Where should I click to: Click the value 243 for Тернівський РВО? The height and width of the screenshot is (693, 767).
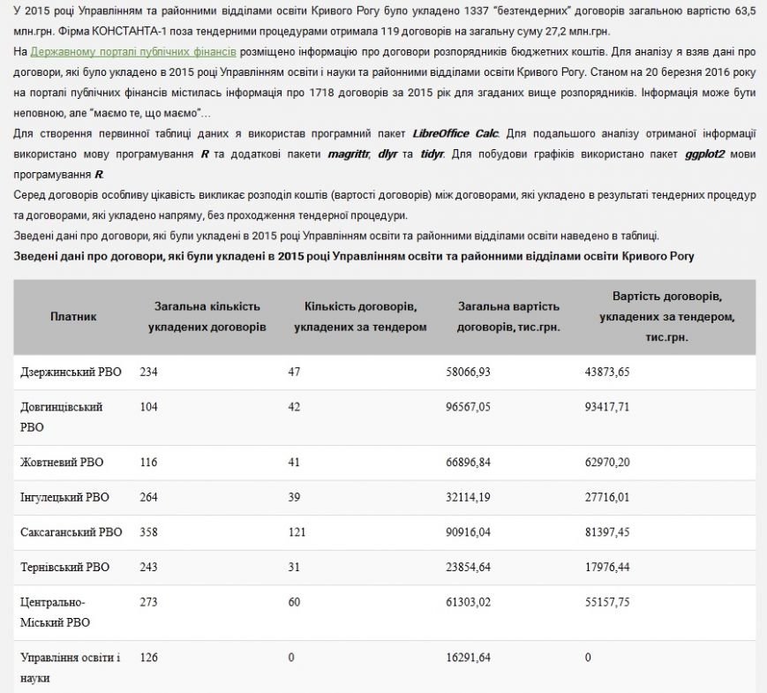148,568
